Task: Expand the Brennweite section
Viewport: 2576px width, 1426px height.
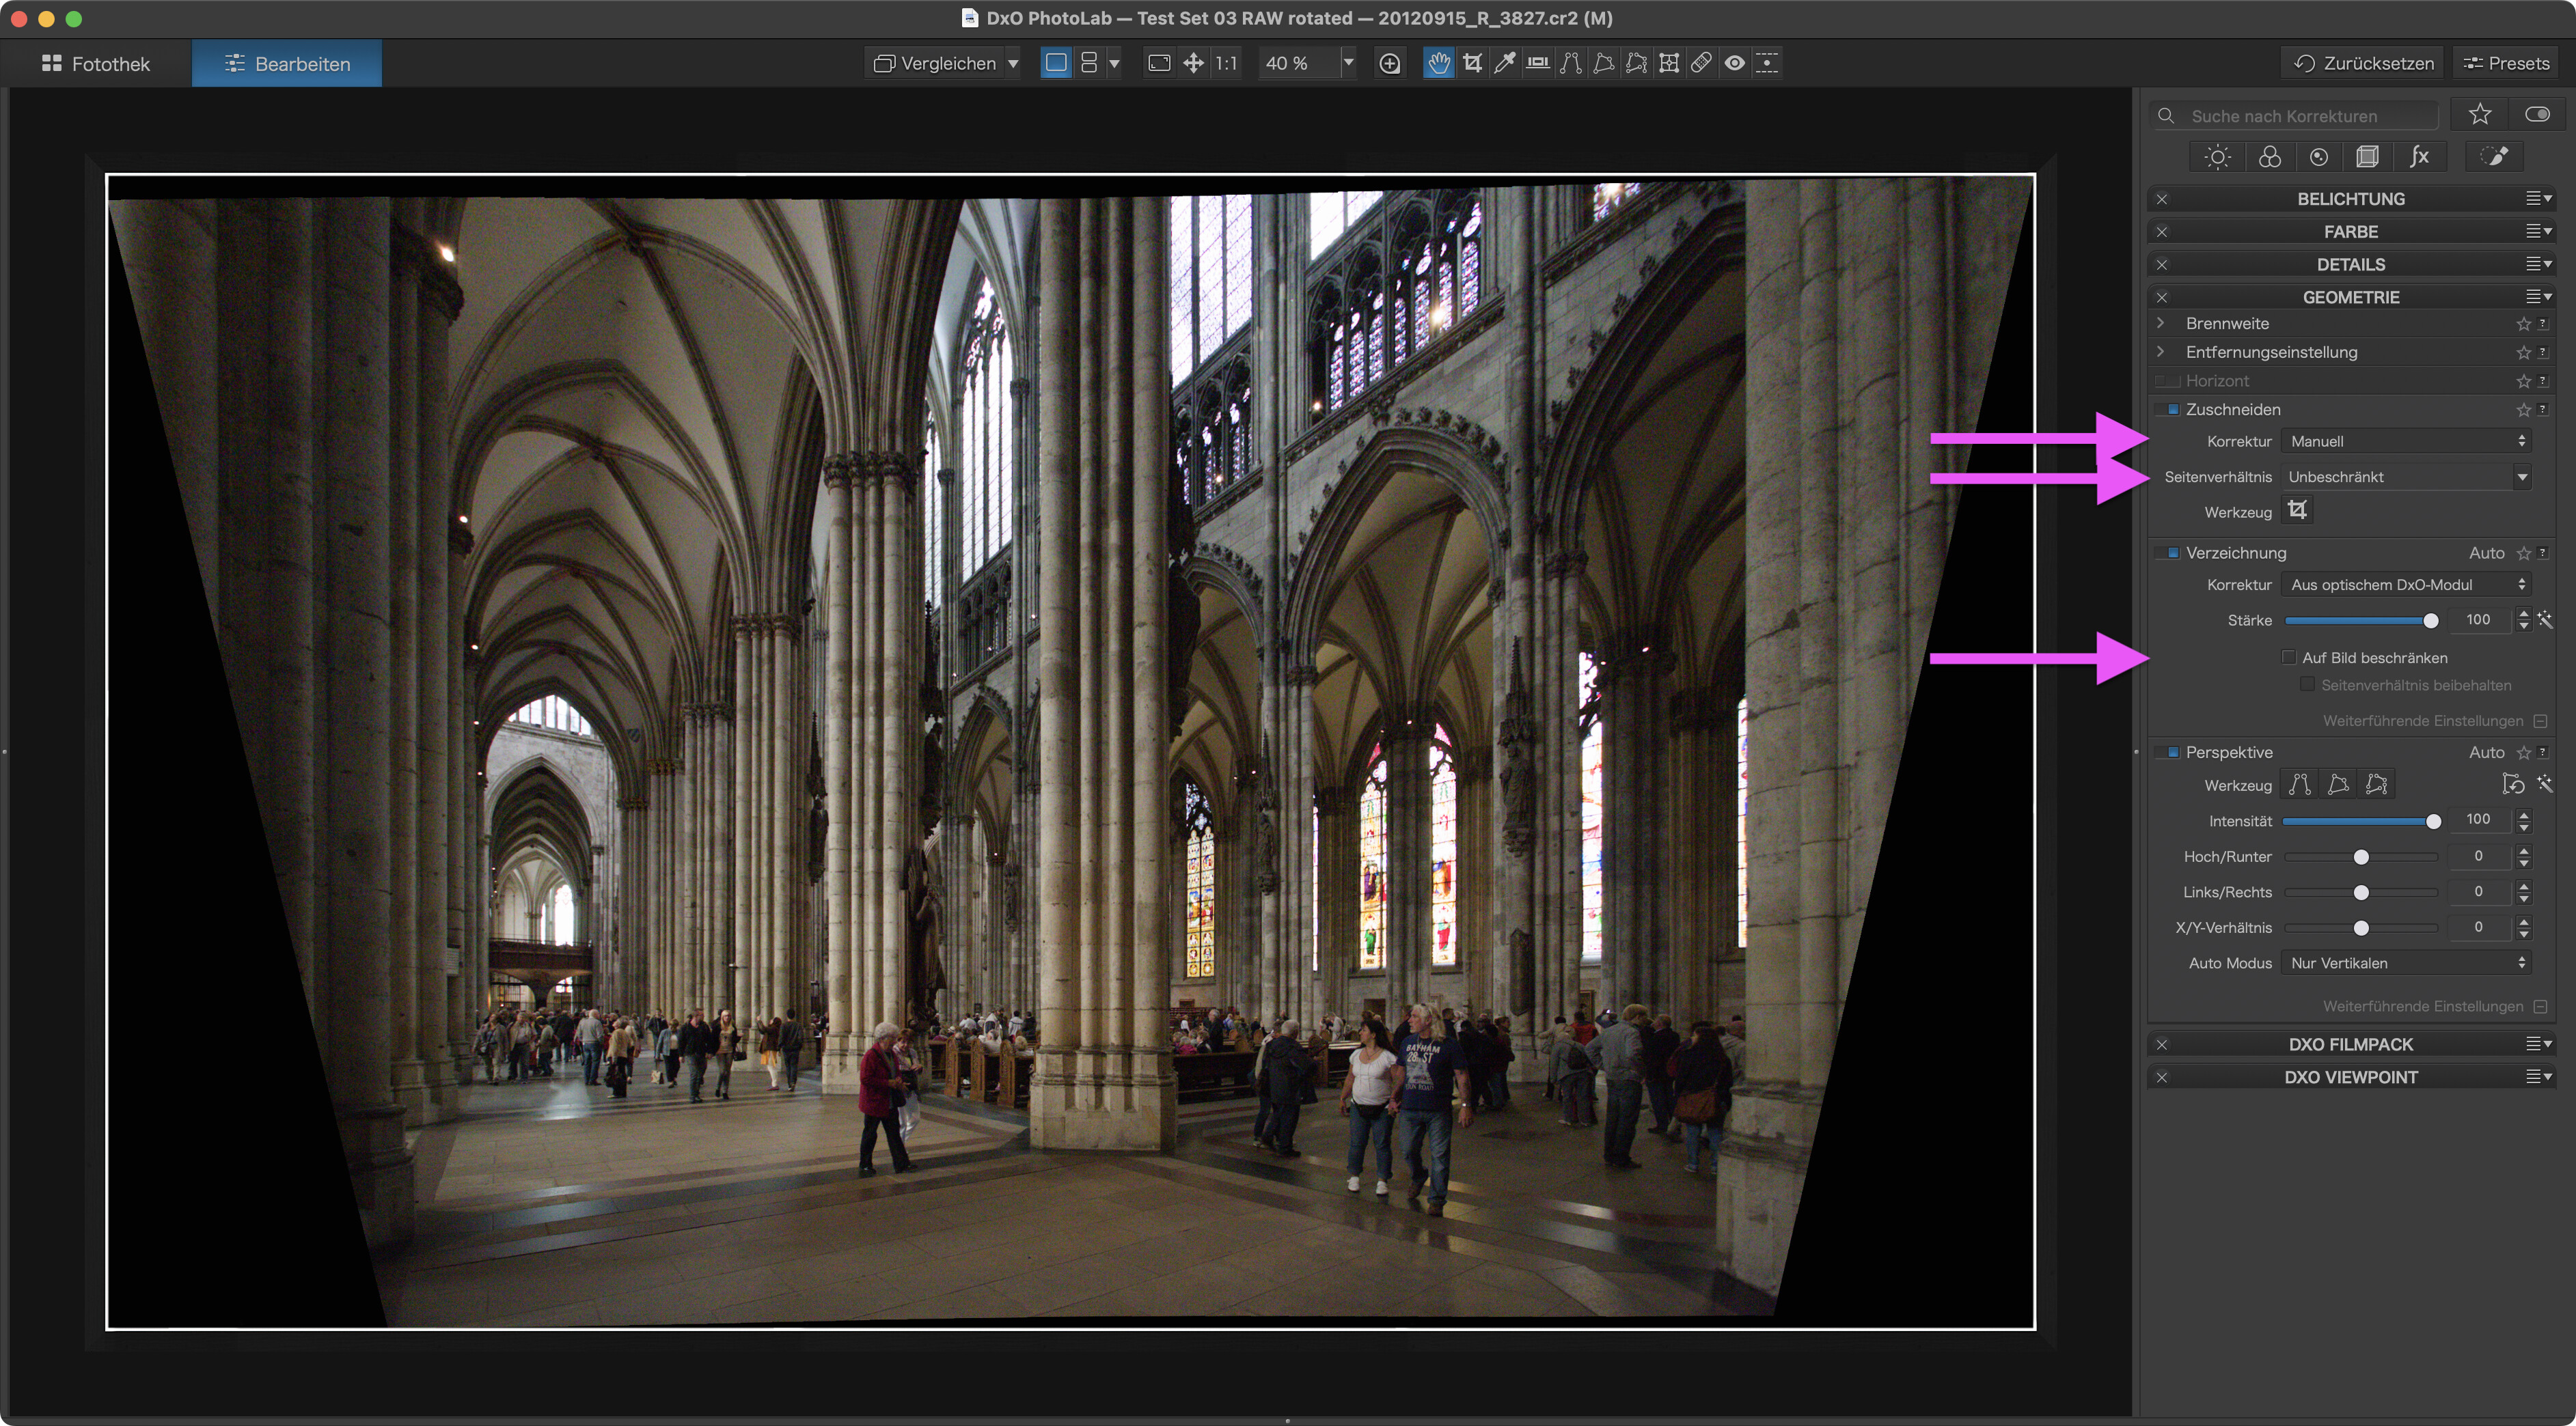Action: pos(2161,323)
